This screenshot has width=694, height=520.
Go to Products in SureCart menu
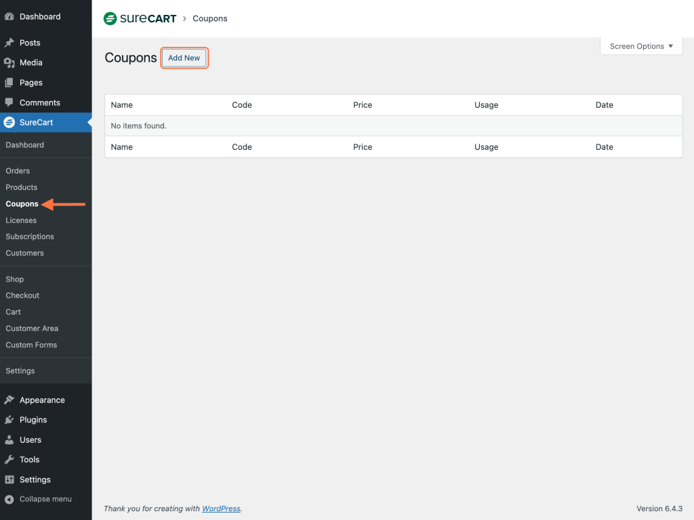tap(22, 187)
